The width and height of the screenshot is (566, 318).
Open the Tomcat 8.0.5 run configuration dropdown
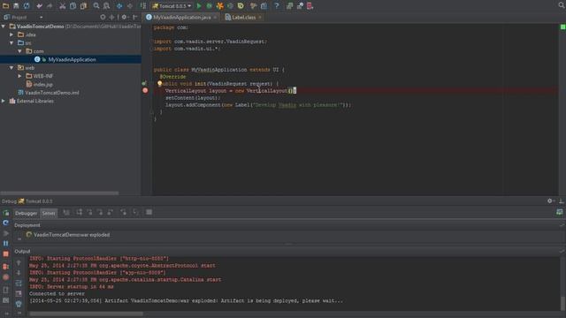[x=172, y=6]
